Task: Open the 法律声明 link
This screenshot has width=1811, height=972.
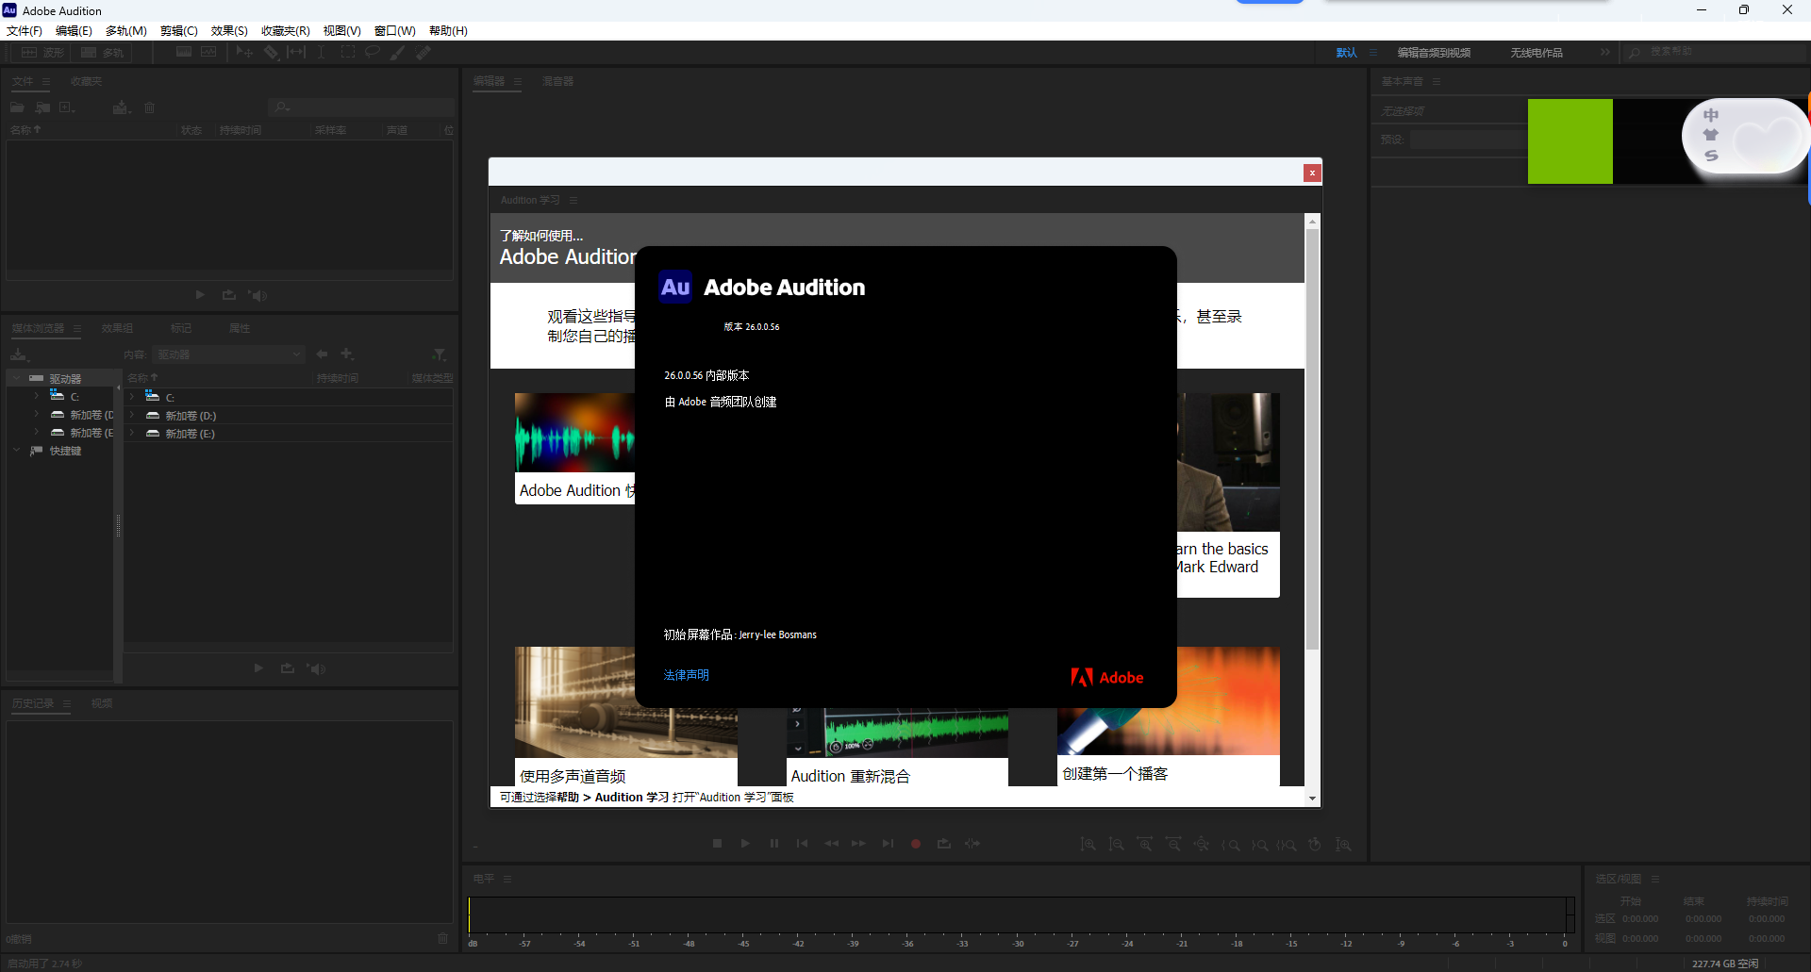Action: click(686, 674)
